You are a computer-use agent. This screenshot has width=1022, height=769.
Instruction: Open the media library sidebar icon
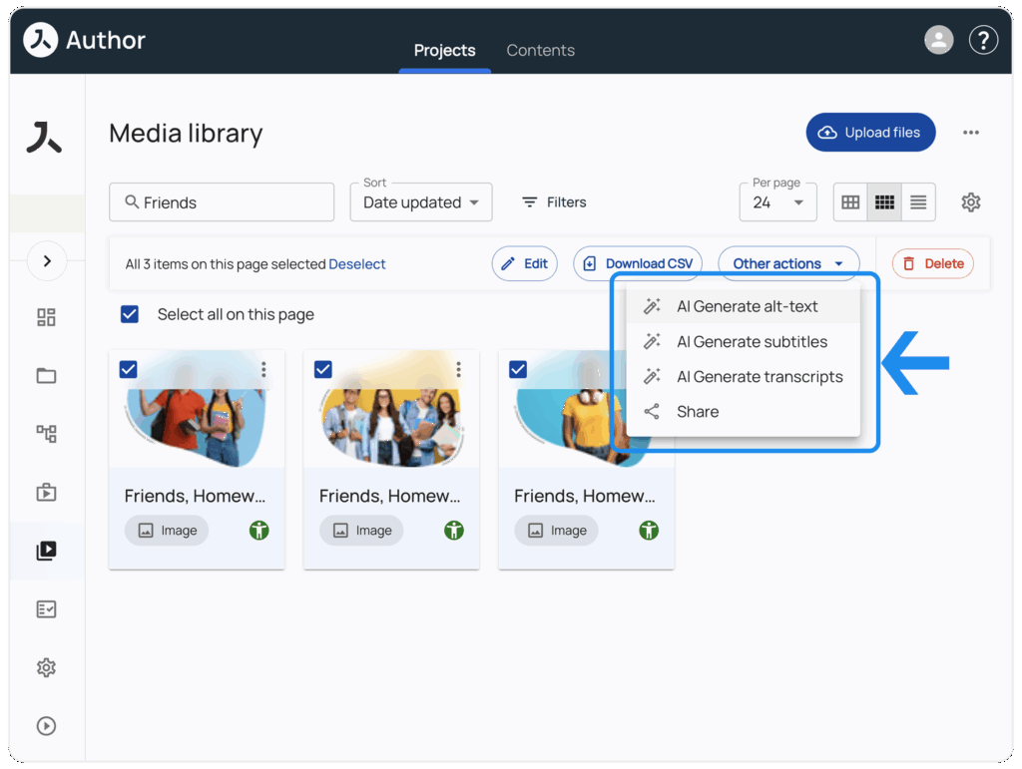click(46, 551)
